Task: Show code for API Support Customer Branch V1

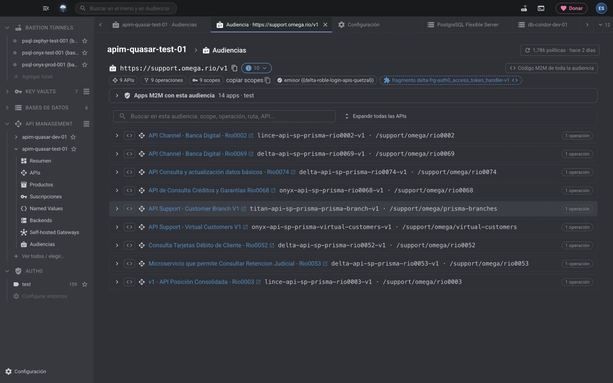Action: tap(129, 209)
